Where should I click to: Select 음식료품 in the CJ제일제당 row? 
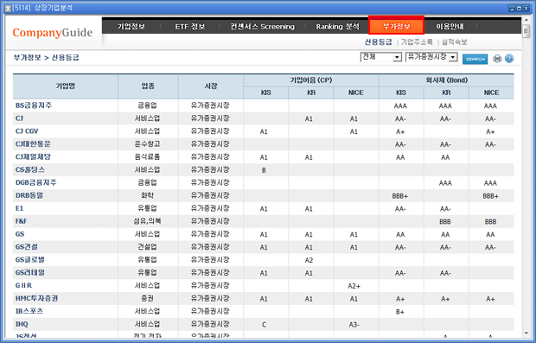tap(148, 157)
